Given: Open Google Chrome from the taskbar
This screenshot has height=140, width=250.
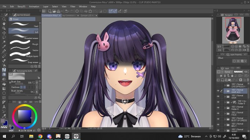Looking at the screenshot, I should (40, 136).
